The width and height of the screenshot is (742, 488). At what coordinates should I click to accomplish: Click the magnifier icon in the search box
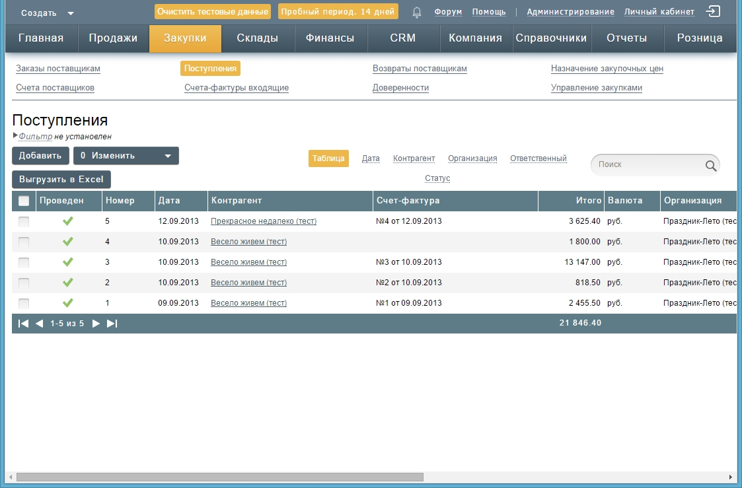coord(711,166)
